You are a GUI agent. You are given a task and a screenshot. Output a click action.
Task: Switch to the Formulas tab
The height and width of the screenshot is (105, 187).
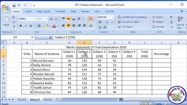60,11
